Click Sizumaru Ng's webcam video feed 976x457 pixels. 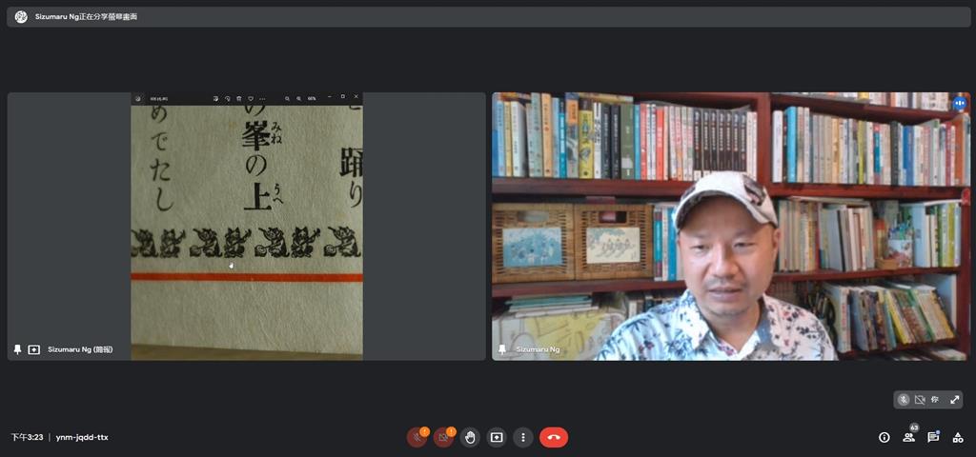[730, 226]
